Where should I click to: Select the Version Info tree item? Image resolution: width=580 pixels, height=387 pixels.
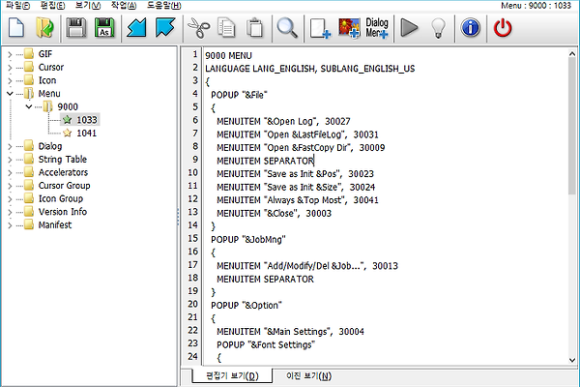(62, 212)
